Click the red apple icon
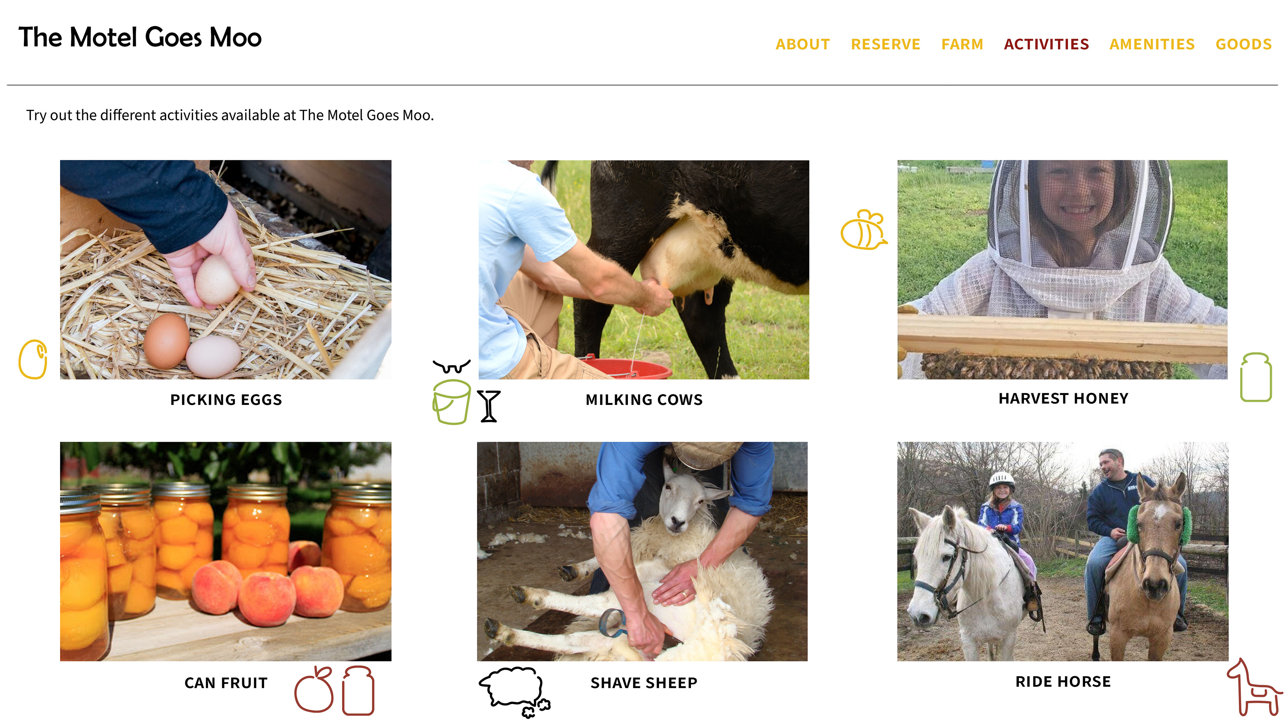The image size is (1288, 724). (x=314, y=689)
